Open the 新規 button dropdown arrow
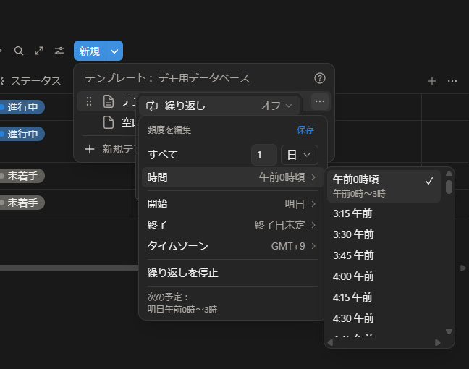469x369 pixels. click(x=114, y=51)
